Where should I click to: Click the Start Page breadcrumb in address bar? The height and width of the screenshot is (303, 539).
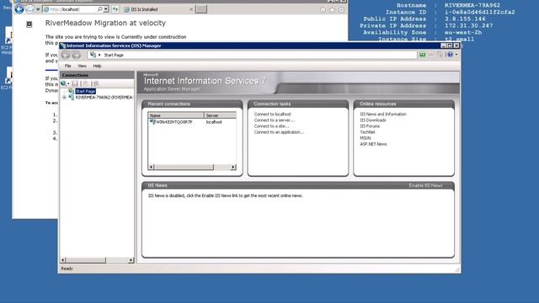tap(114, 55)
